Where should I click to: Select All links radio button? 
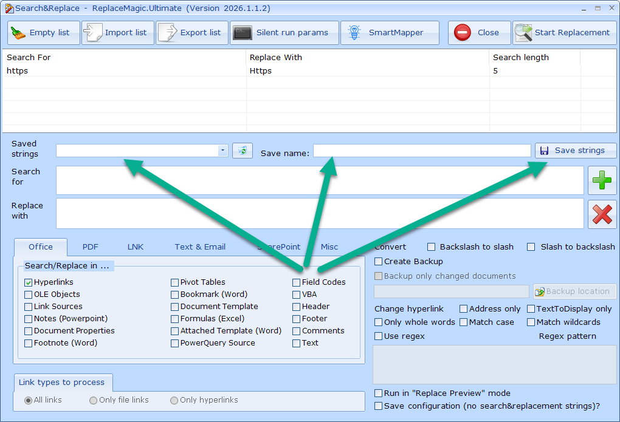click(29, 401)
